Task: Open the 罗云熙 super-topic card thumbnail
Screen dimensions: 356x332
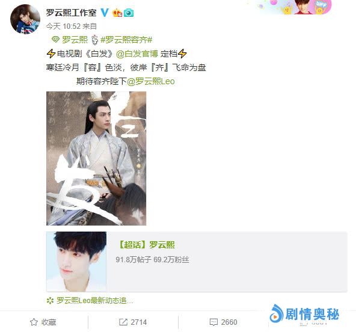Action: pyautogui.click(x=76, y=261)
